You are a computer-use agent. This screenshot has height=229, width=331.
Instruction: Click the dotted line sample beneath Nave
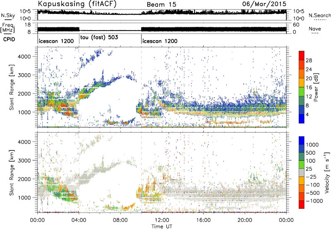pyautogui.click(x=315, y=33)
